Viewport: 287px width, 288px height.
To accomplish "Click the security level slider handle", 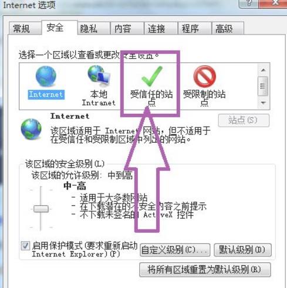I will pyautogui.click(x=41, y=209).
